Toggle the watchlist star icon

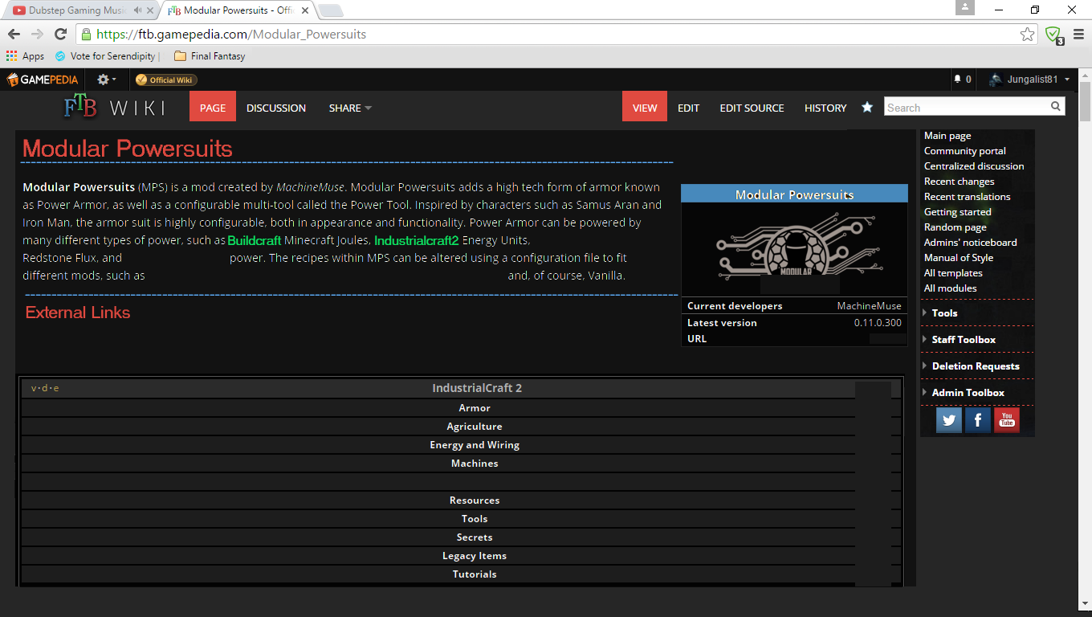click(x=867, y=107)
